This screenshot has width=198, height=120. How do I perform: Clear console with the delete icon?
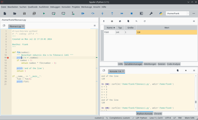(x=178, y=70)
